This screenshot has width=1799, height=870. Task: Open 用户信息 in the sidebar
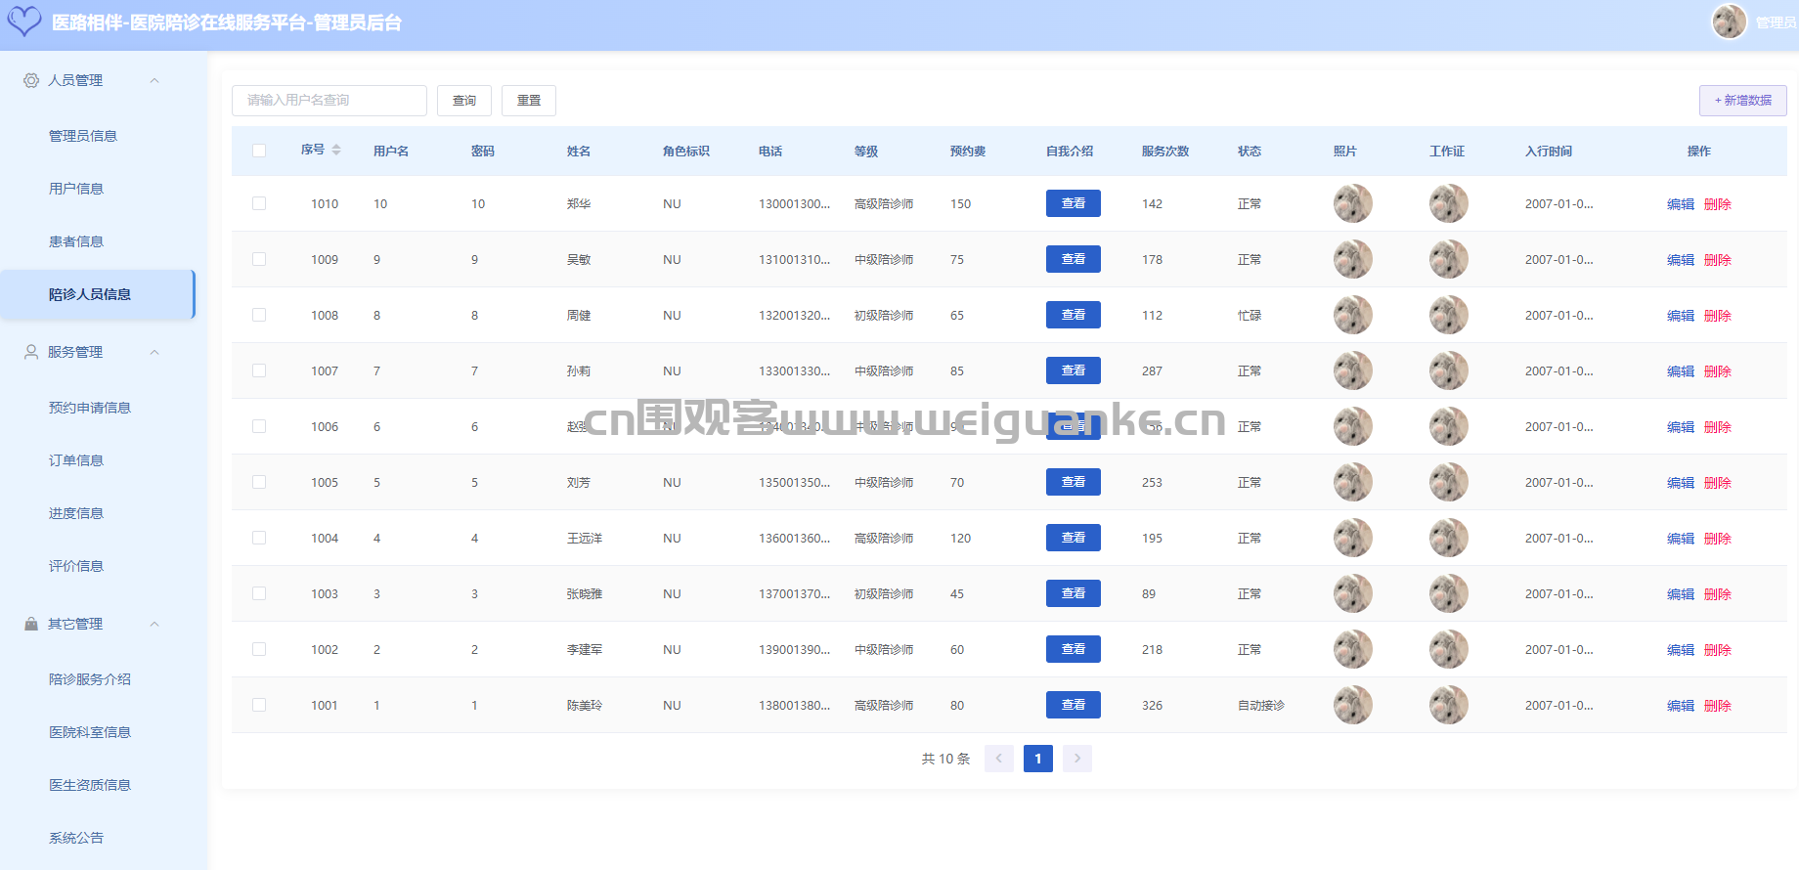click(76, 189)
